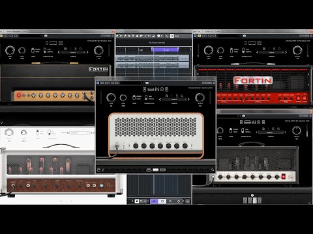Click purple Stop button in Cubase transport bar
This screenshot has width=313, height=234.
click(162, 201)
